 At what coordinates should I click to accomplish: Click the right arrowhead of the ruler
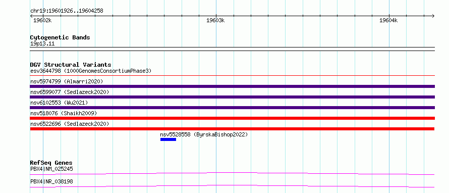433,16
